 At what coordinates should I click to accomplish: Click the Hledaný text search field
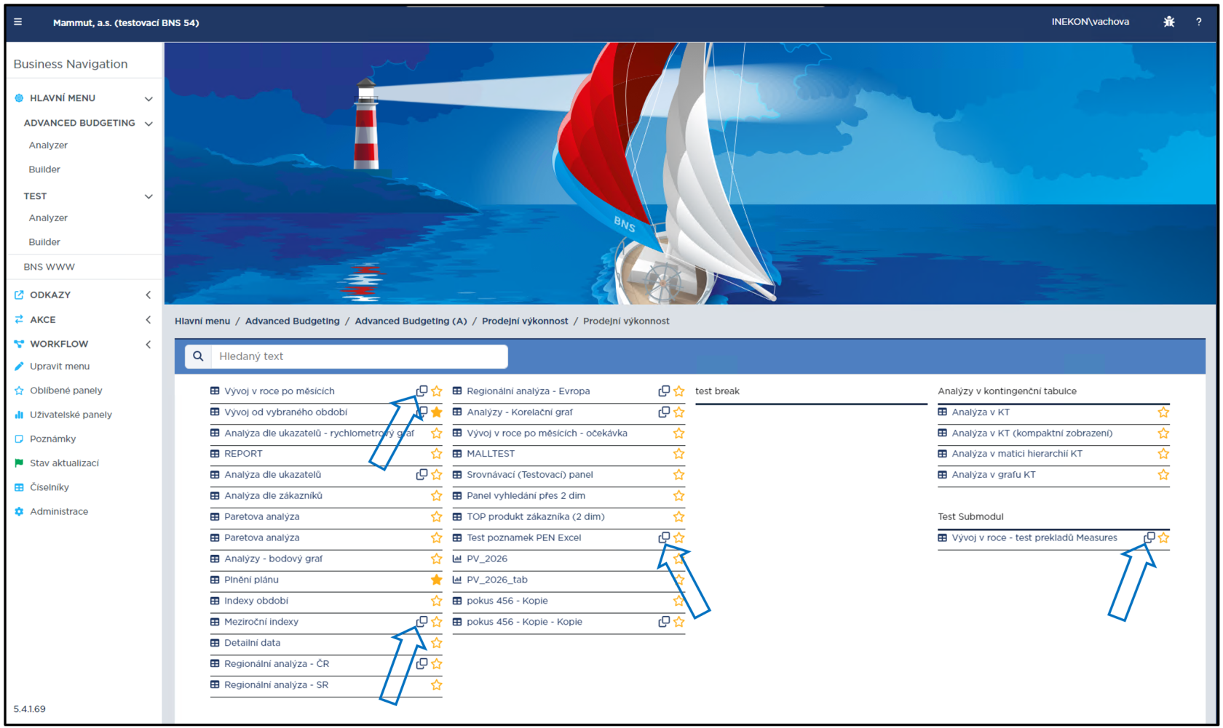(359, 356)
